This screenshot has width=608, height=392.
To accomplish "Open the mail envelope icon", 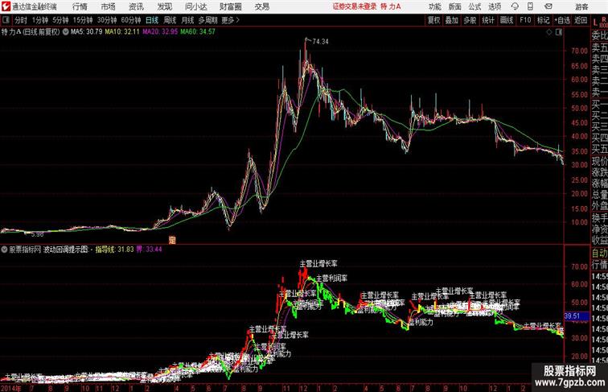I will tap(548, 6).
